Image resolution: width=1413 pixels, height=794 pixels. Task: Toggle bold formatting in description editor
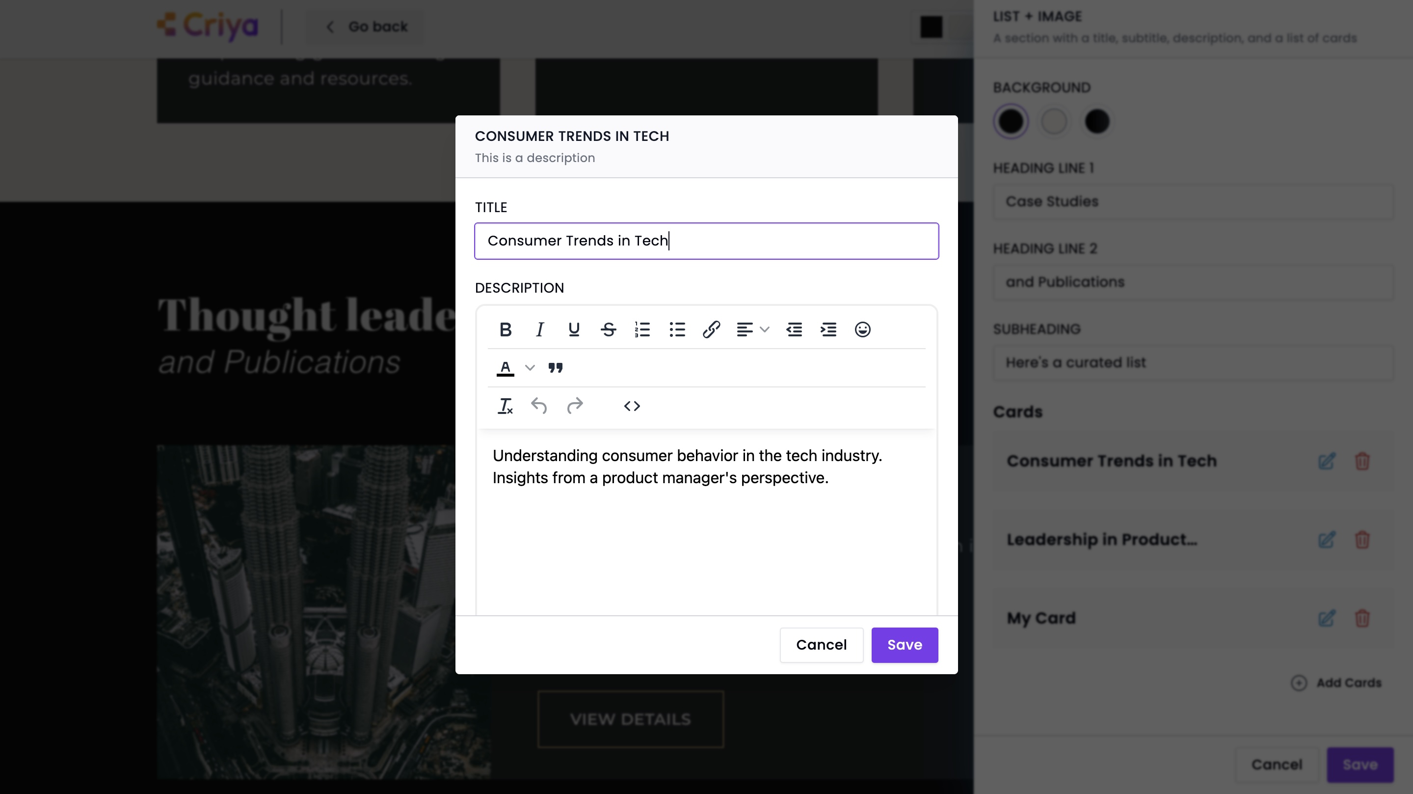click(505, 330)
